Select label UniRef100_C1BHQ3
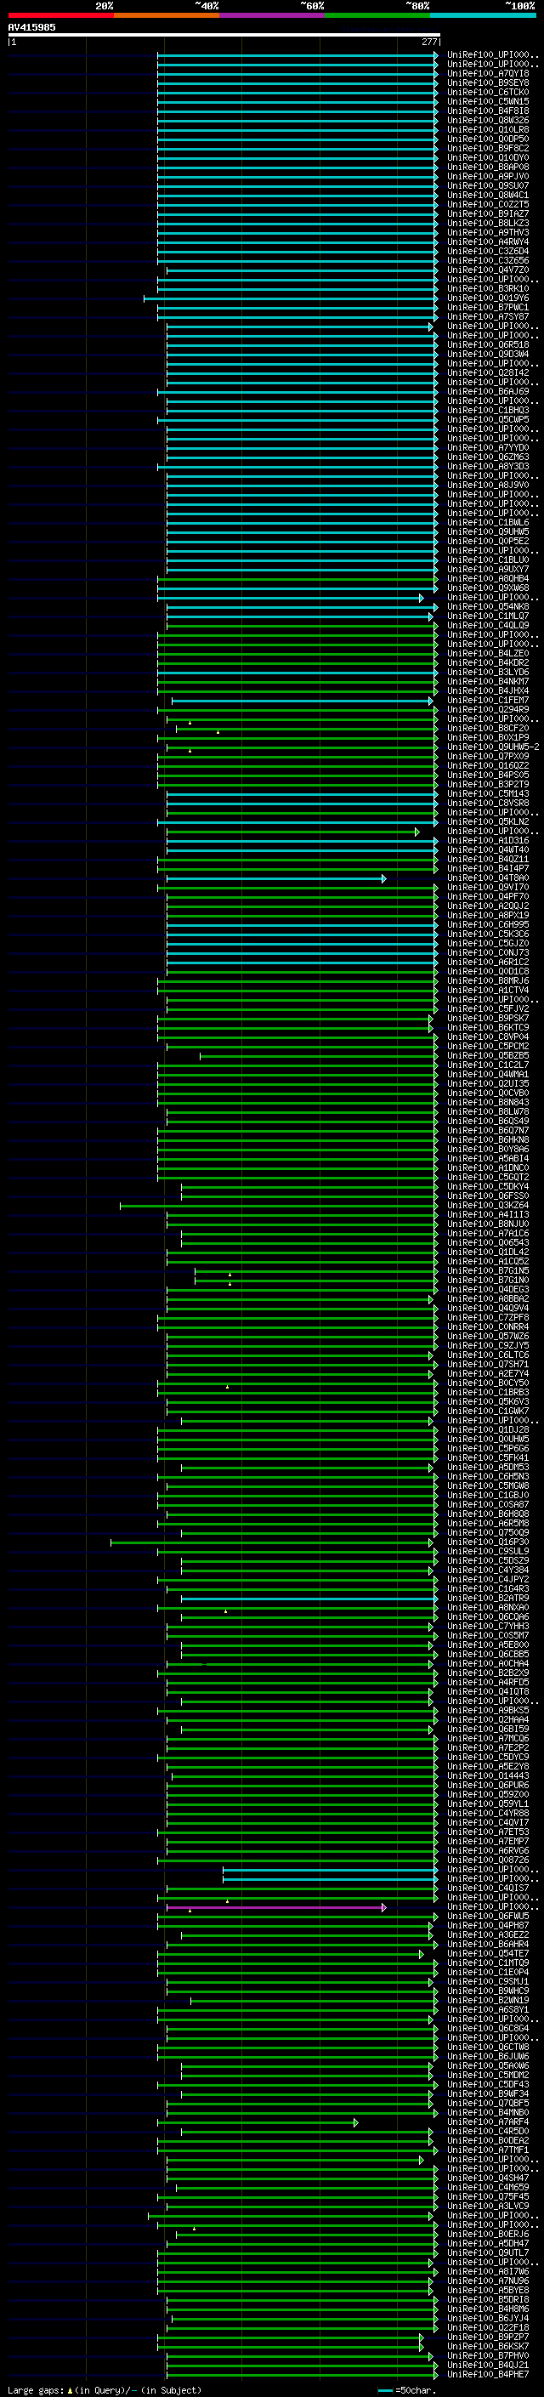 pos(488,411)
